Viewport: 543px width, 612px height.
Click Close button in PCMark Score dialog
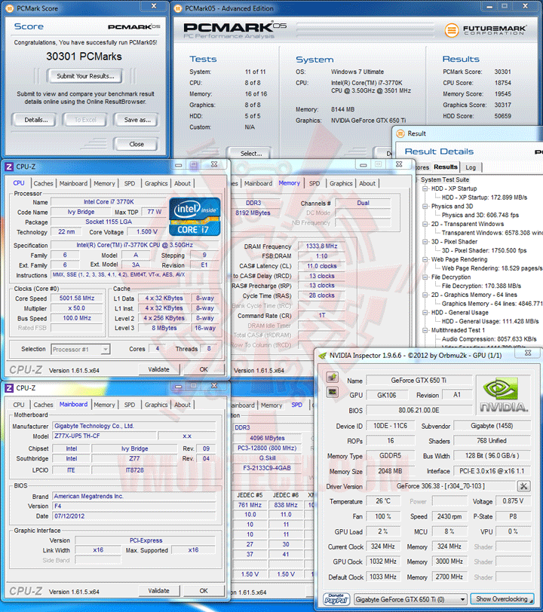[137, 144]
